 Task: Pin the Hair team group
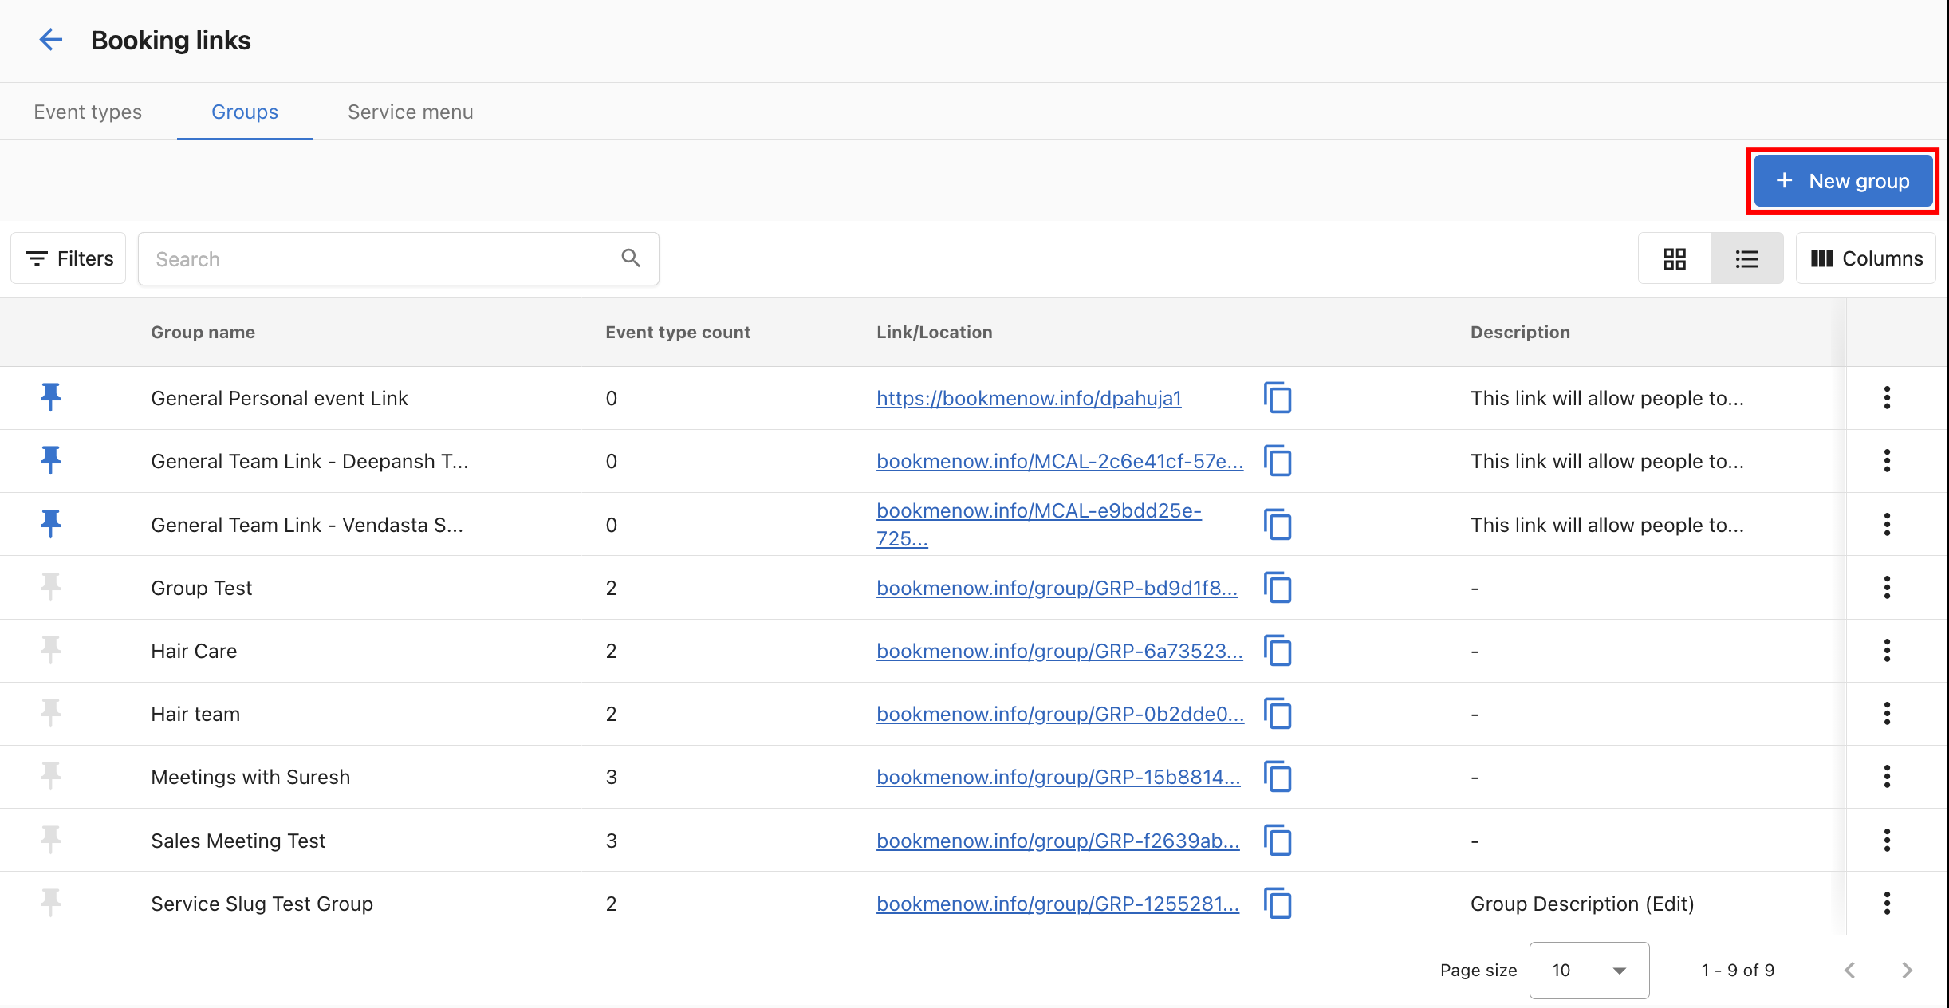[x=49, y=713]
